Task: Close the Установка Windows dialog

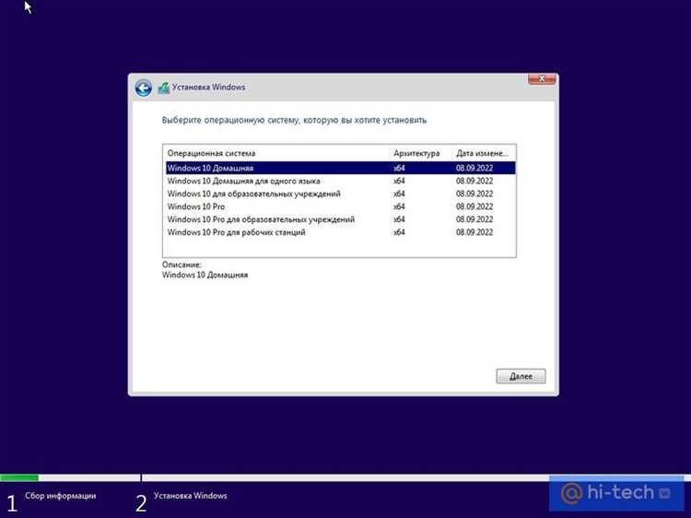Action: point(542,79)
